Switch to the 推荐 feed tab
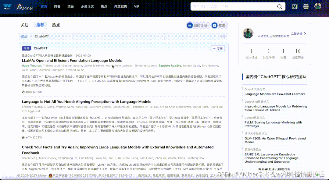Screen dimensions: 329x180 [40, 25]
